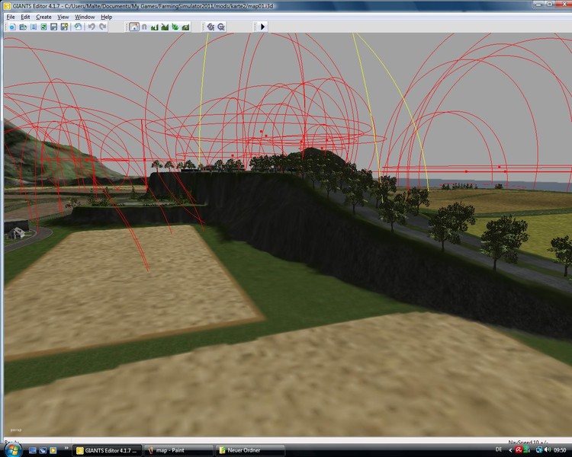
Task: Click the red antivirus tray icon
Action: [519, 450]
